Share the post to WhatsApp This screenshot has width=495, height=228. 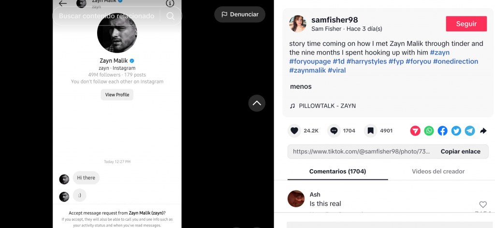pyautogui.click(x=429, y=131)
